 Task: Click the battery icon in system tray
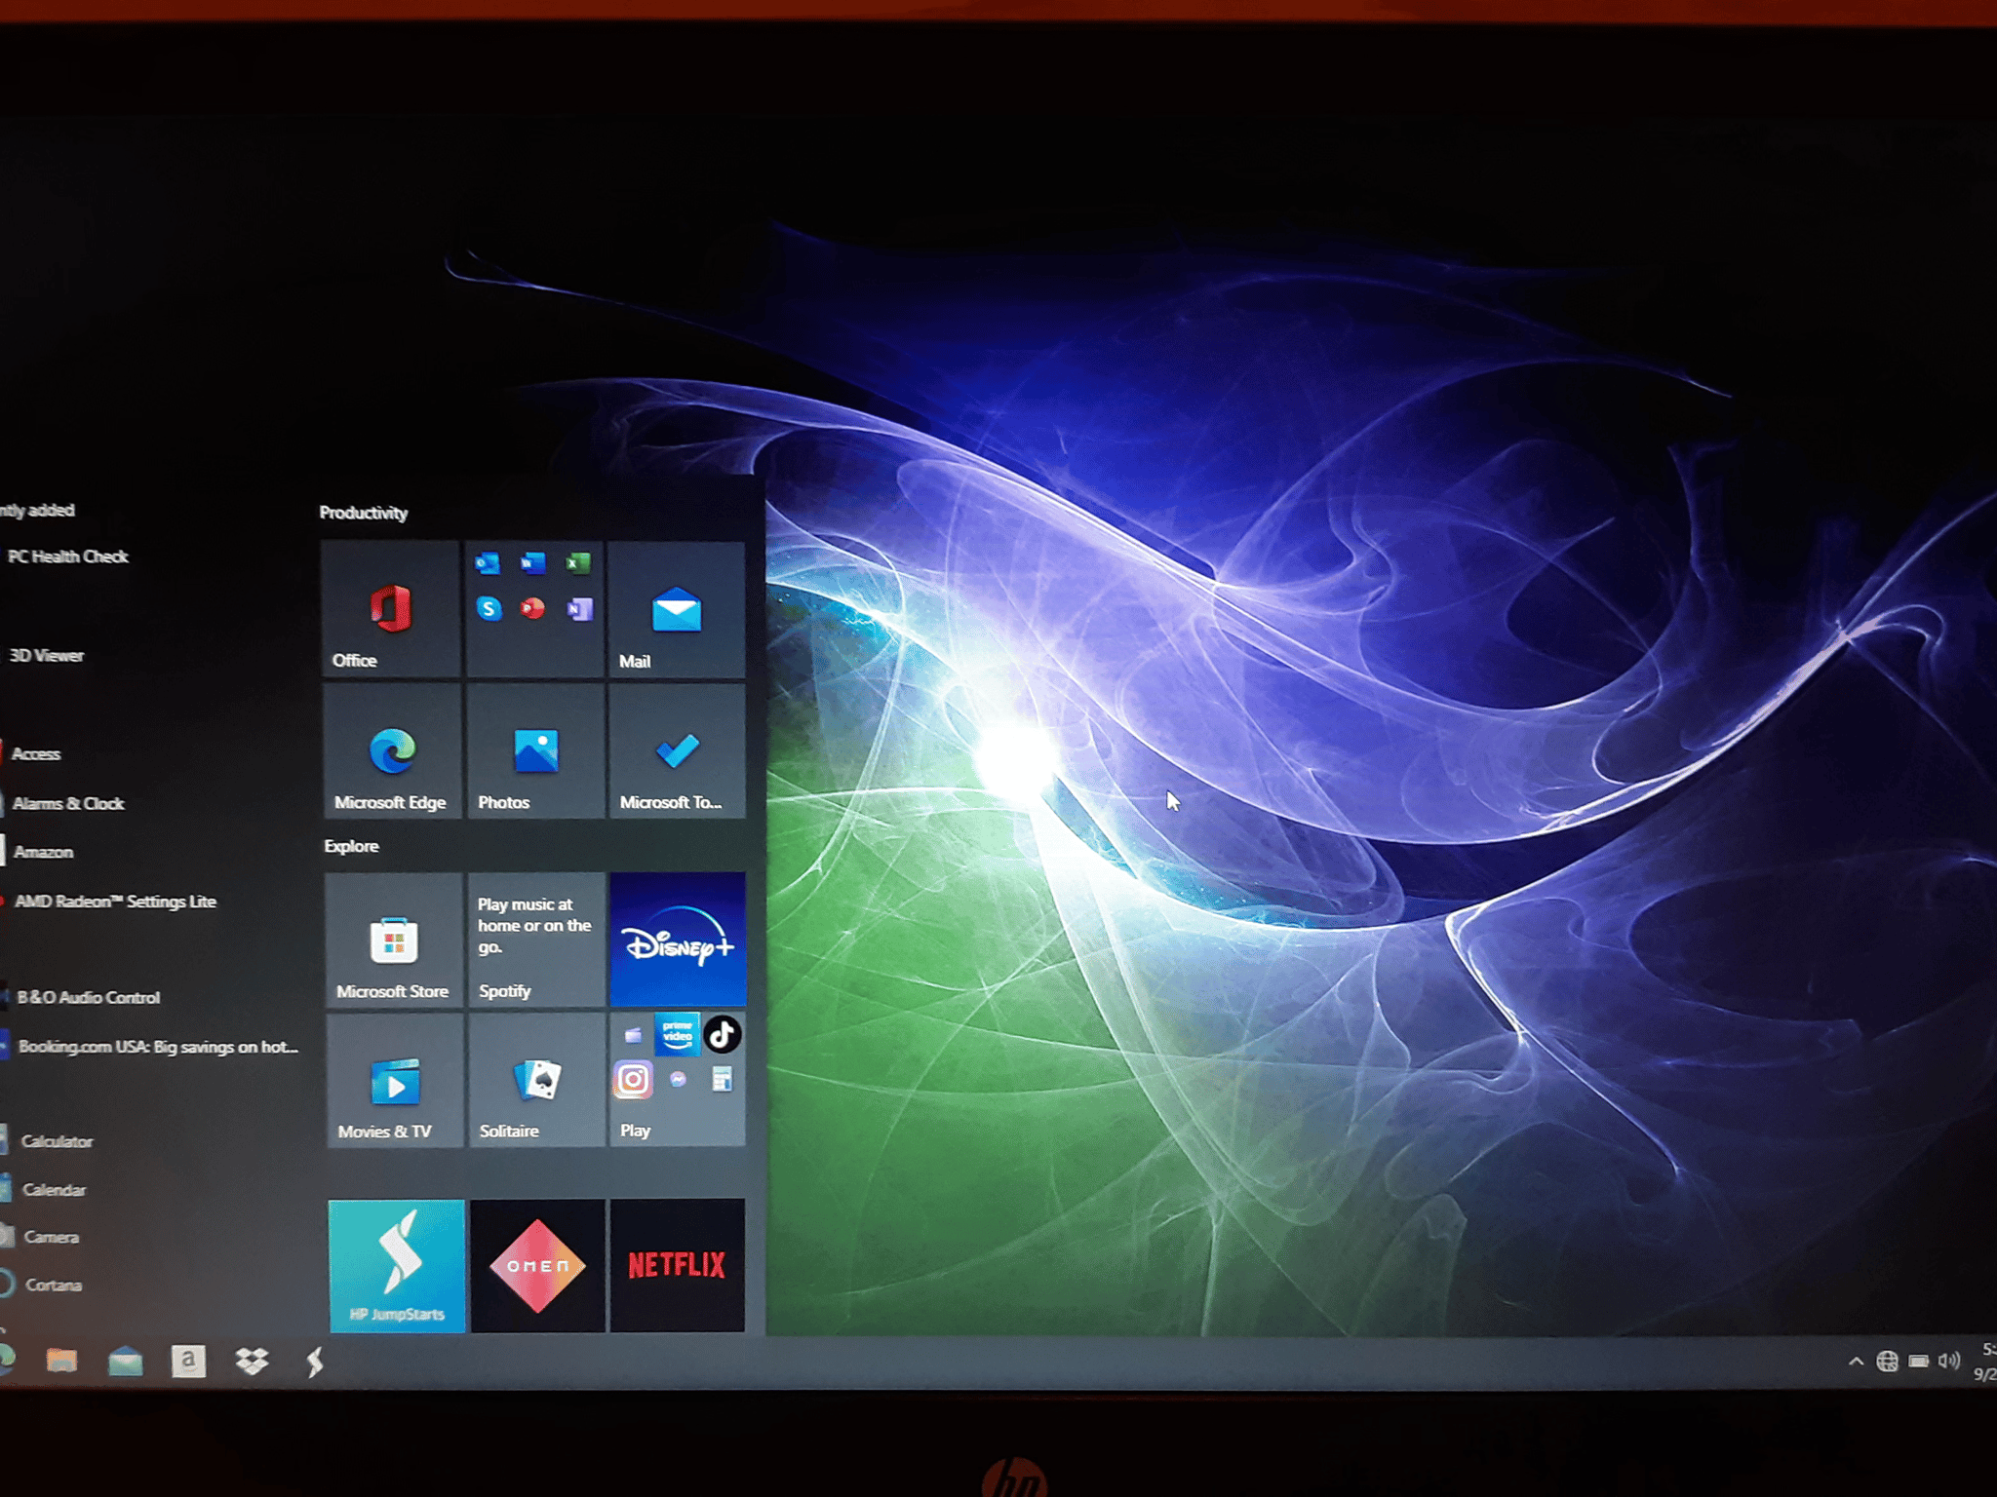point(1919,1362)
